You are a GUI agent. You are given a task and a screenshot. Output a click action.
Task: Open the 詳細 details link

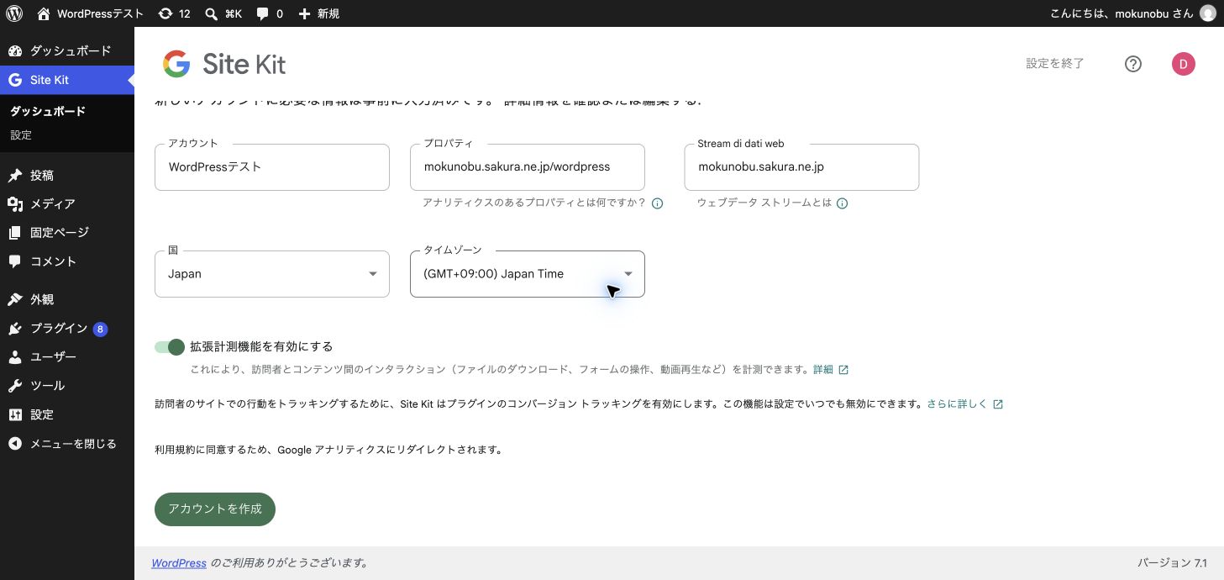(x=831, y=370)
